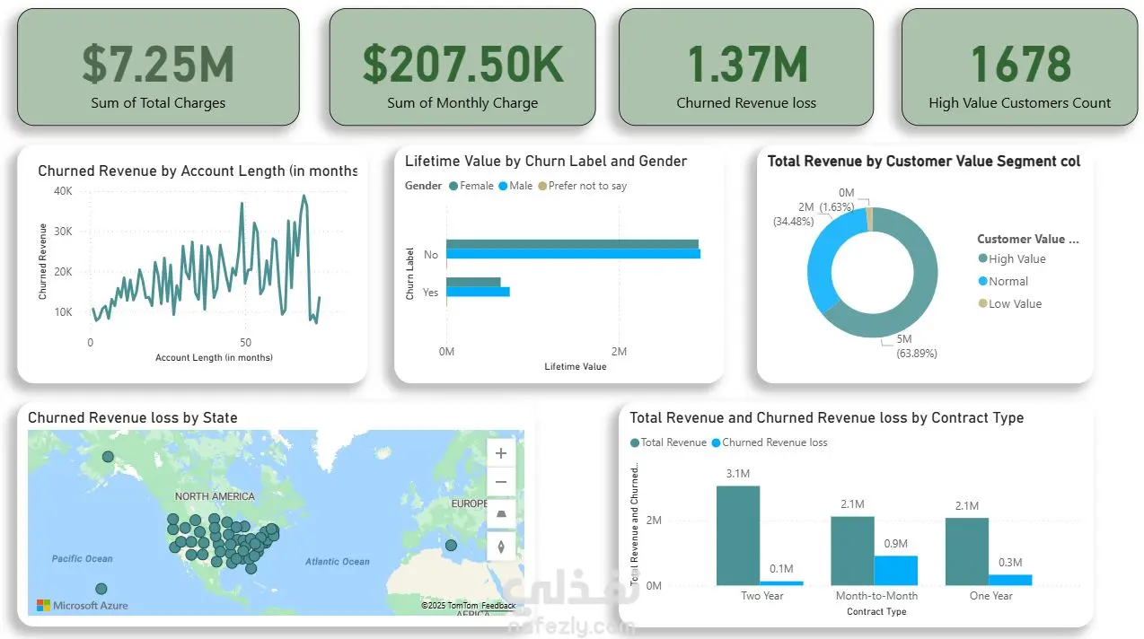Select the Two Year Total Revenue bar
The image size is (1144, 639).
(x=738, y=536)
